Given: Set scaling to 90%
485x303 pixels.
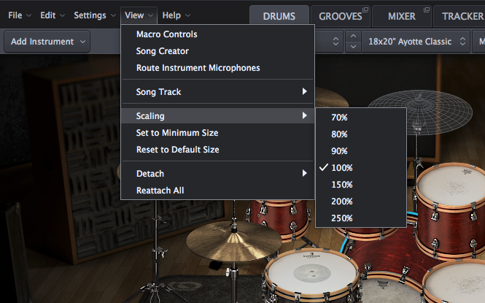Looking at the screenshot, I should pos(361,150).
